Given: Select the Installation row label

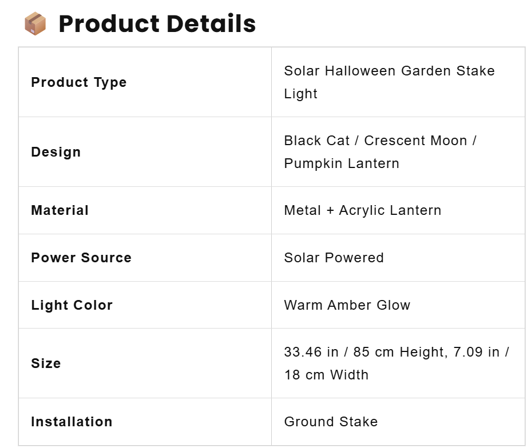Looking at the screenshot, I should coord(72,422).
